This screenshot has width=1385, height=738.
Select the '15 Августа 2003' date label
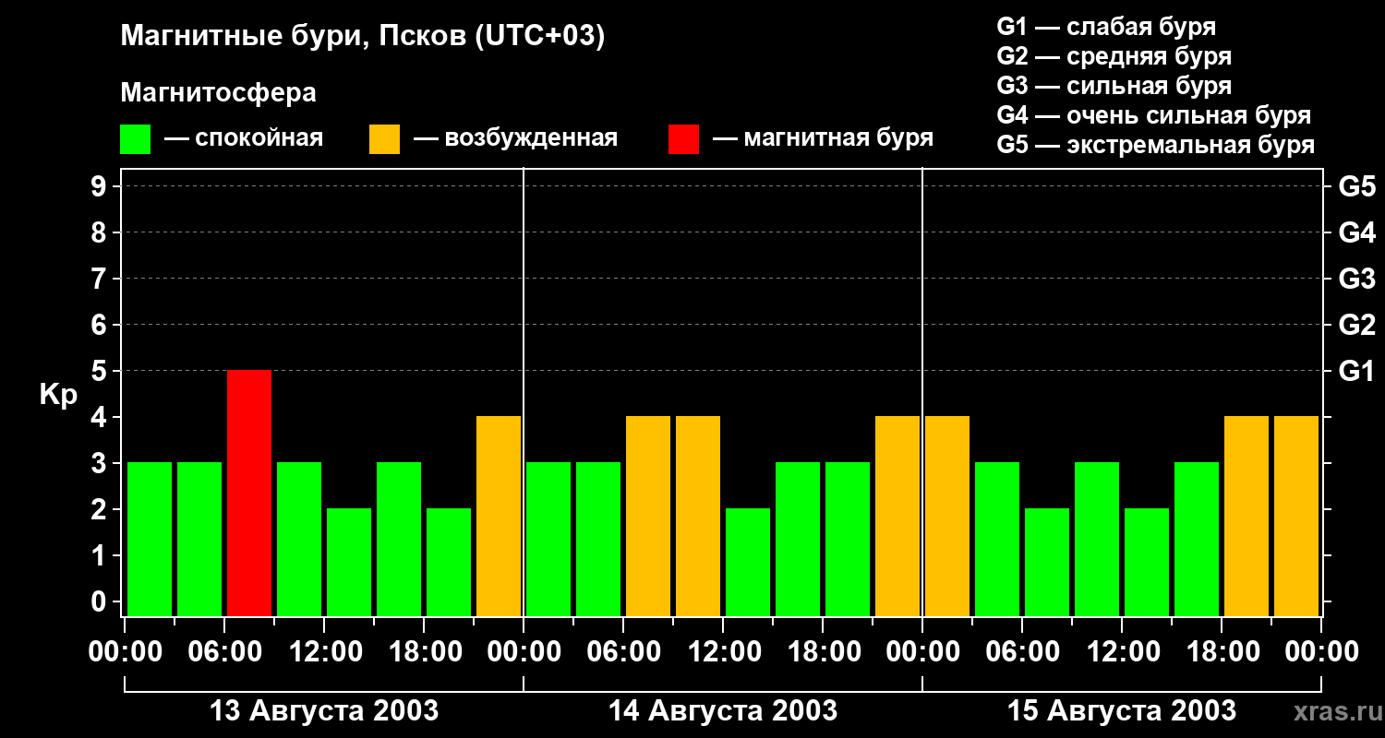pyautogui.click(x=1121, y=711)
